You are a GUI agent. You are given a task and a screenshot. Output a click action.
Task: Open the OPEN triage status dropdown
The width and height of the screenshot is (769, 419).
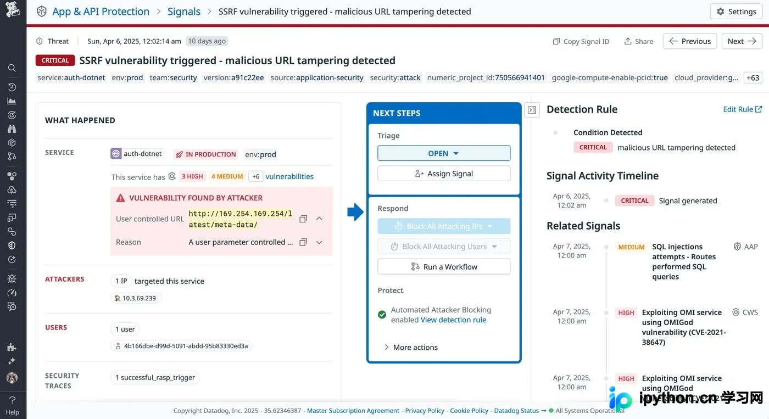click(444, 153)
